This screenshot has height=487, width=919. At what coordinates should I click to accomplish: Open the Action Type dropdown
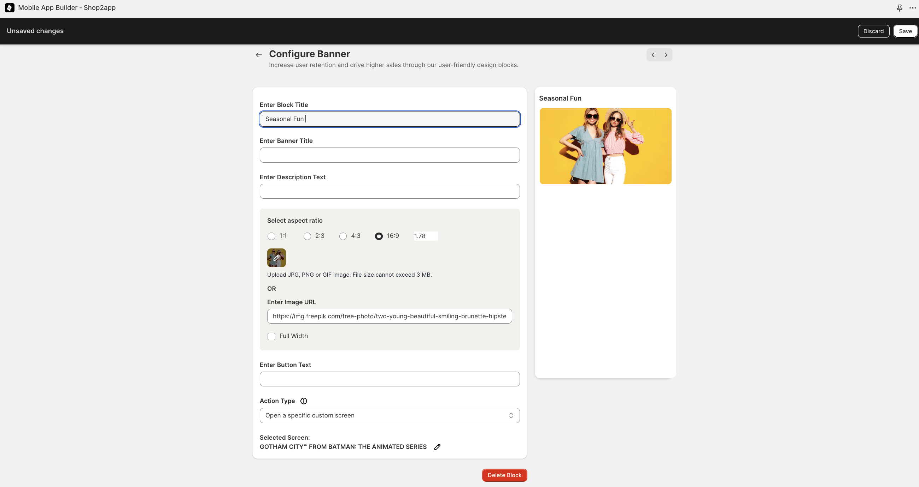(389, 415)
